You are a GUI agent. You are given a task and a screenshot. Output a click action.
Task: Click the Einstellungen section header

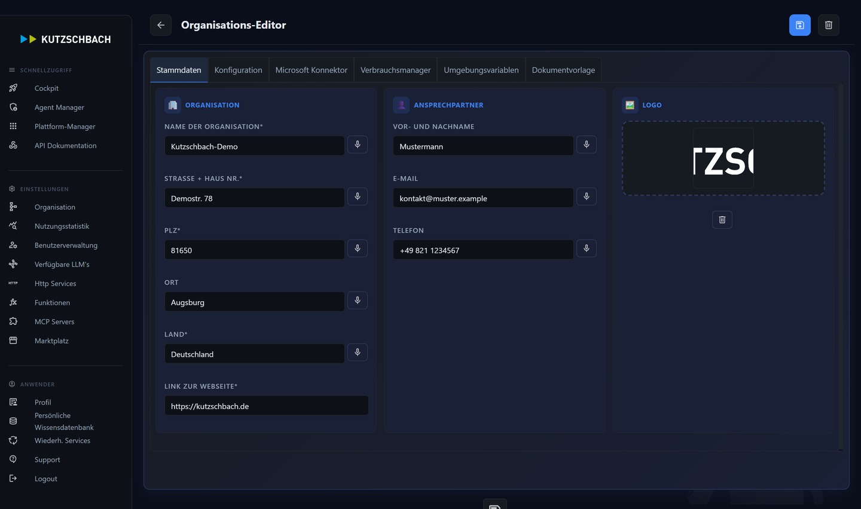(x=44, y=189)
